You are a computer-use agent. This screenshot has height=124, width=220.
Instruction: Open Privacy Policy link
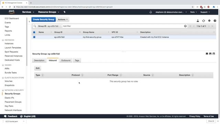coord(195,116)
